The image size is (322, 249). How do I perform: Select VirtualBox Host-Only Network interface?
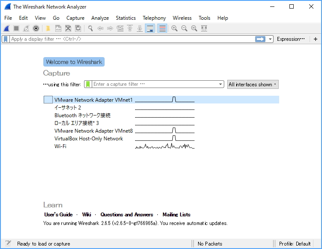[161, 139]
